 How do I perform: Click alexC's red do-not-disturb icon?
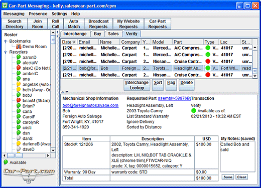pyautogui.click(x=19, y=68)
